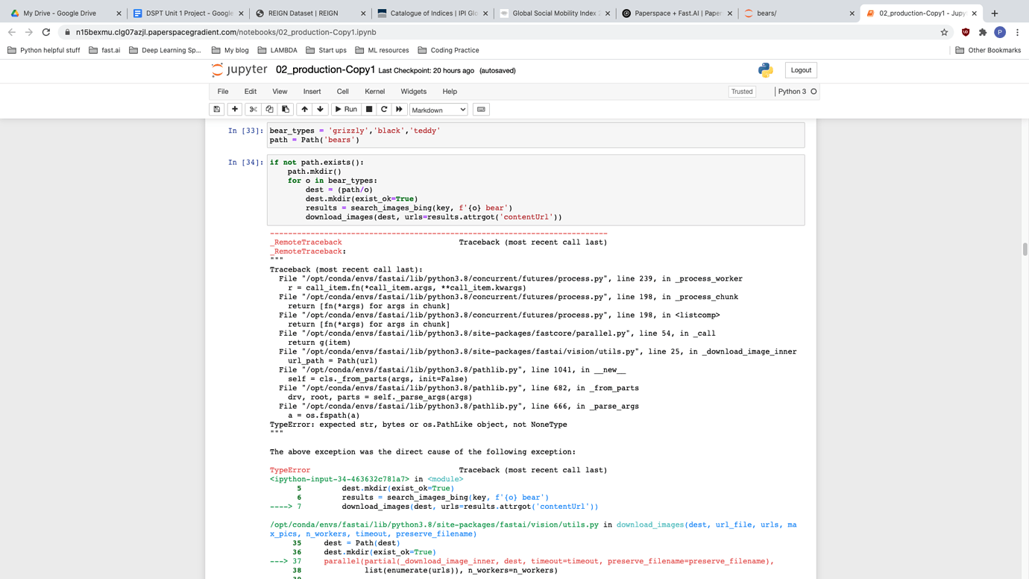Log out of Jupyter

pos(800,69)
